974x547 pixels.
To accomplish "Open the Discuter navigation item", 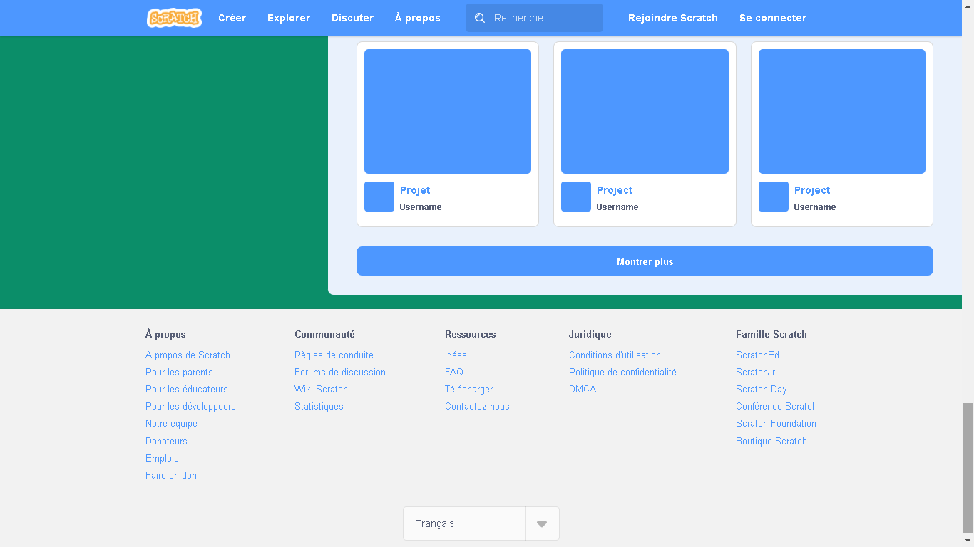I will pos(352,18).
